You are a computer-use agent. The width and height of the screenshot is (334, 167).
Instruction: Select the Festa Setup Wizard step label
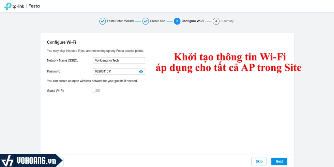120,21
